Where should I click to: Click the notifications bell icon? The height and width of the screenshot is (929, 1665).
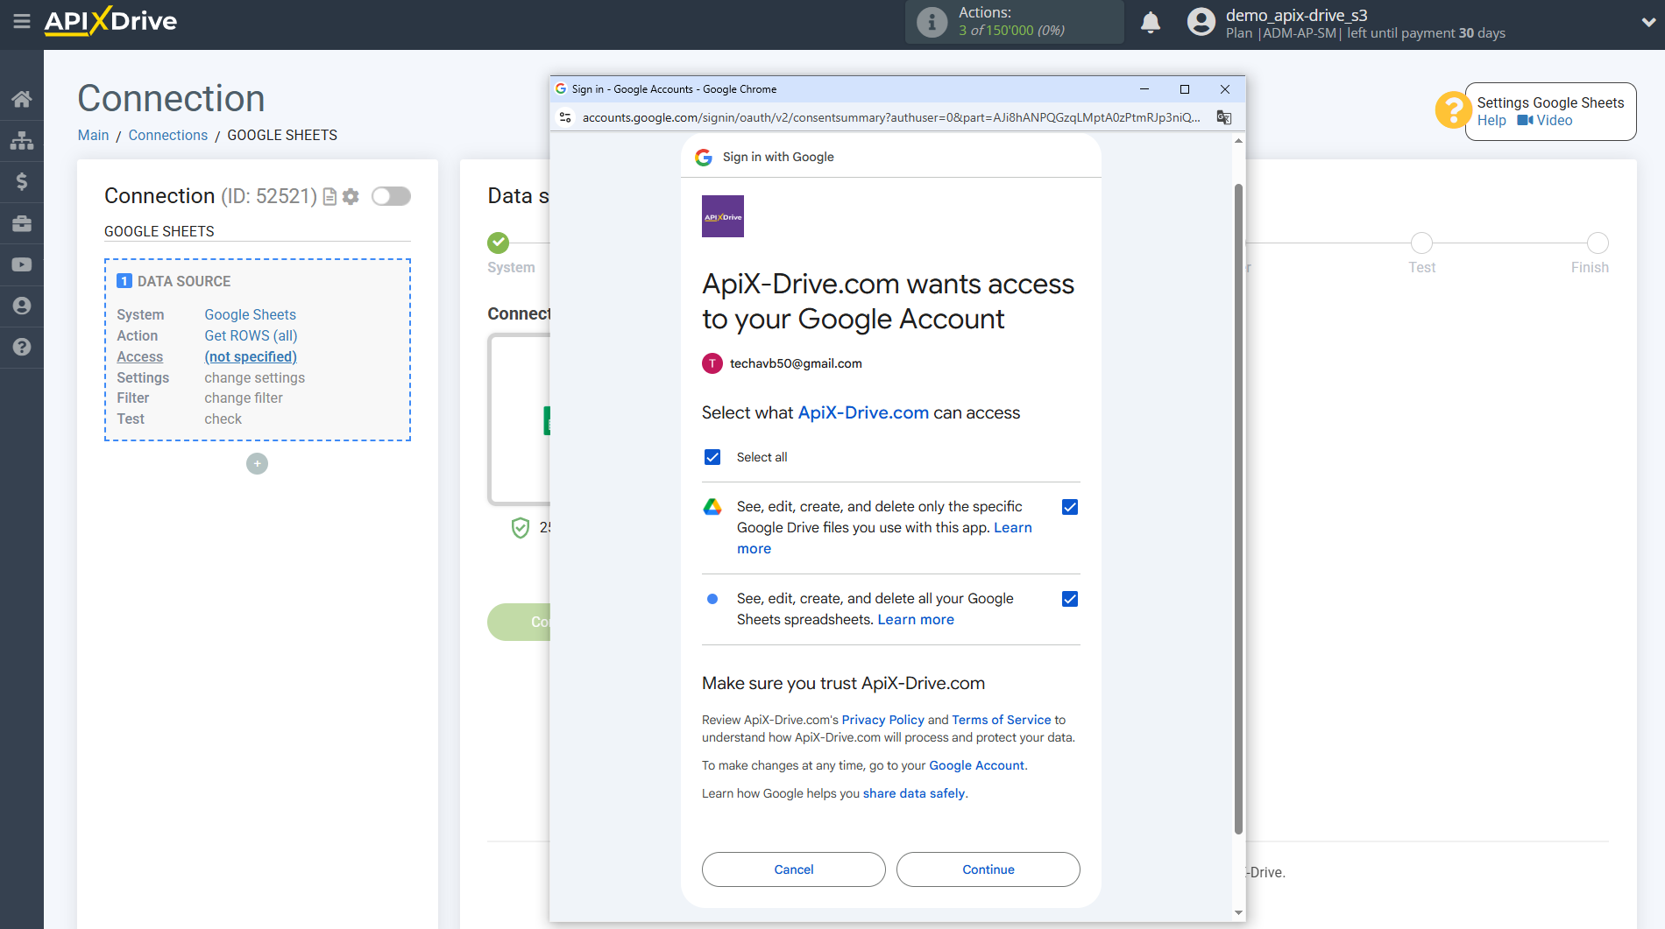1151,23
